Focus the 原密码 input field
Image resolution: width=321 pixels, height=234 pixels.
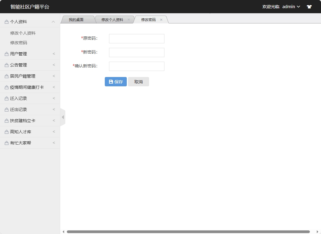[136, 39]
